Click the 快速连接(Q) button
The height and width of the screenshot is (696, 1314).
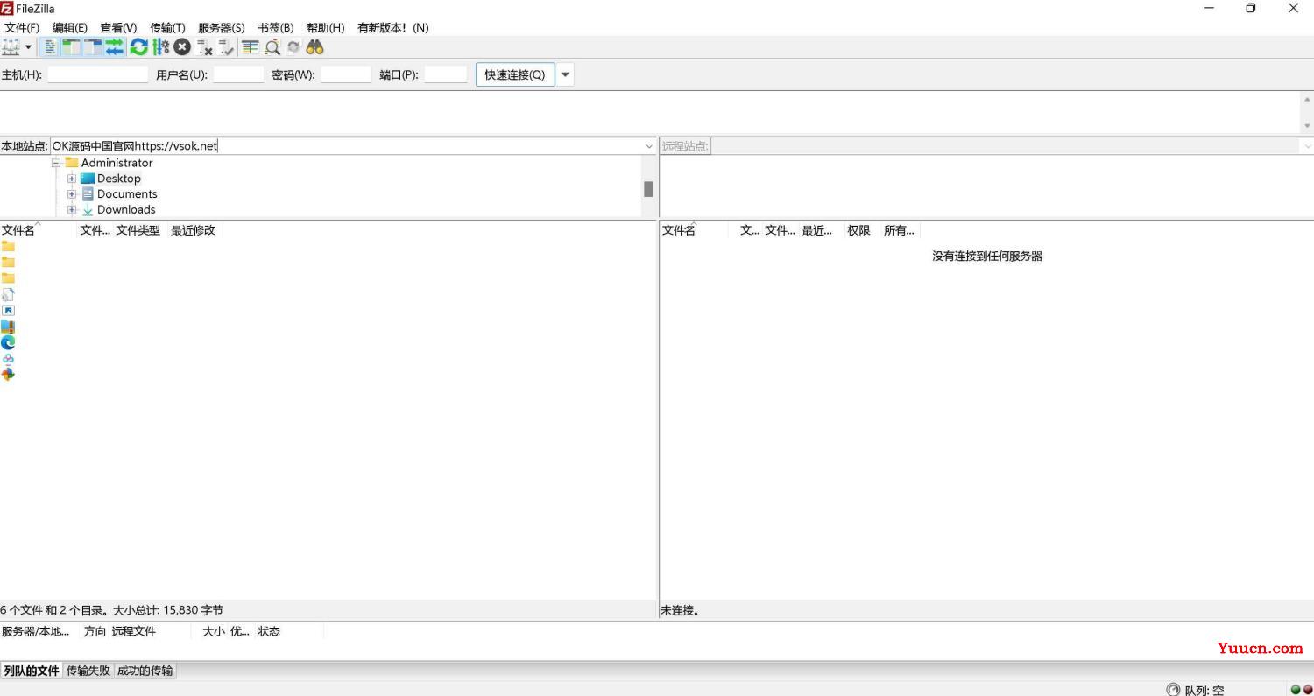point(515,74)
